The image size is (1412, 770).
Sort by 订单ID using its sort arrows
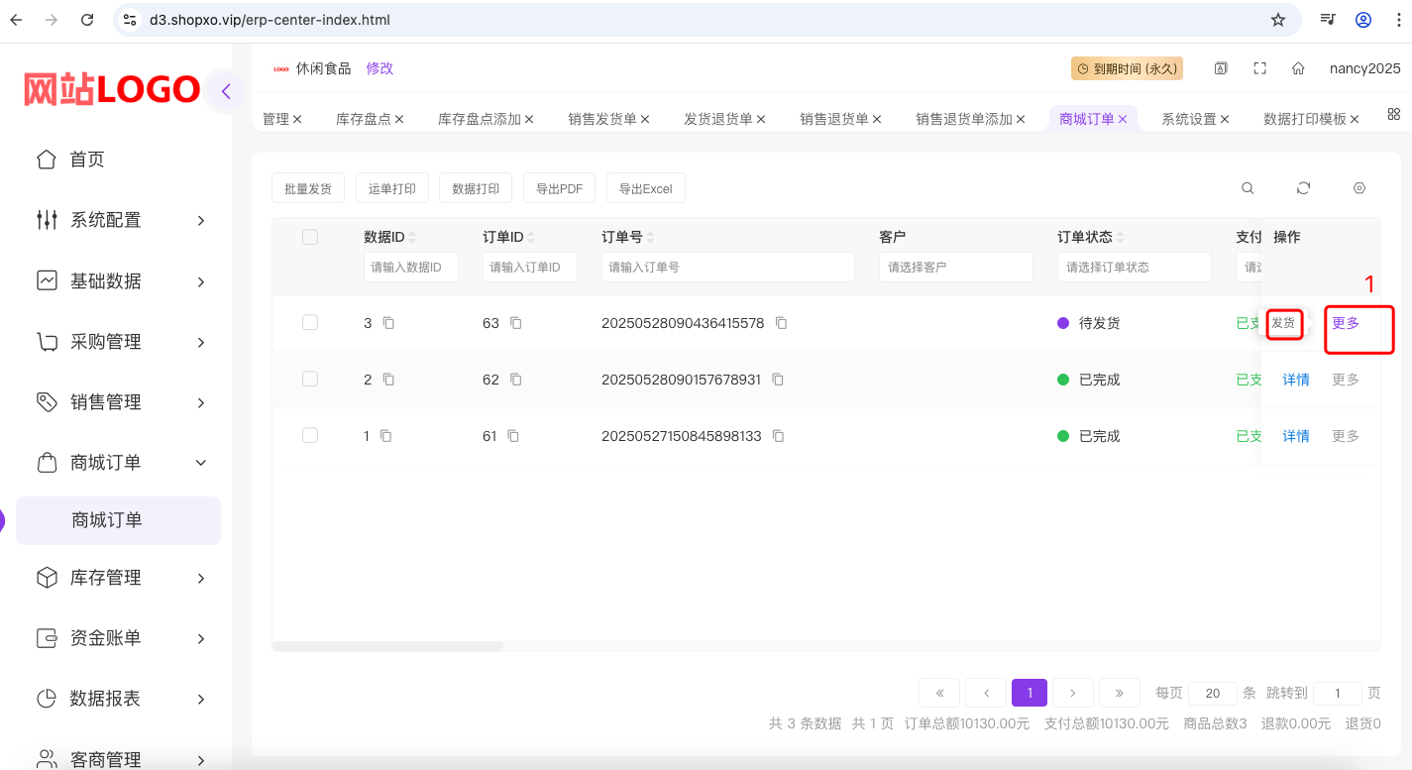(x=531, y=238)
